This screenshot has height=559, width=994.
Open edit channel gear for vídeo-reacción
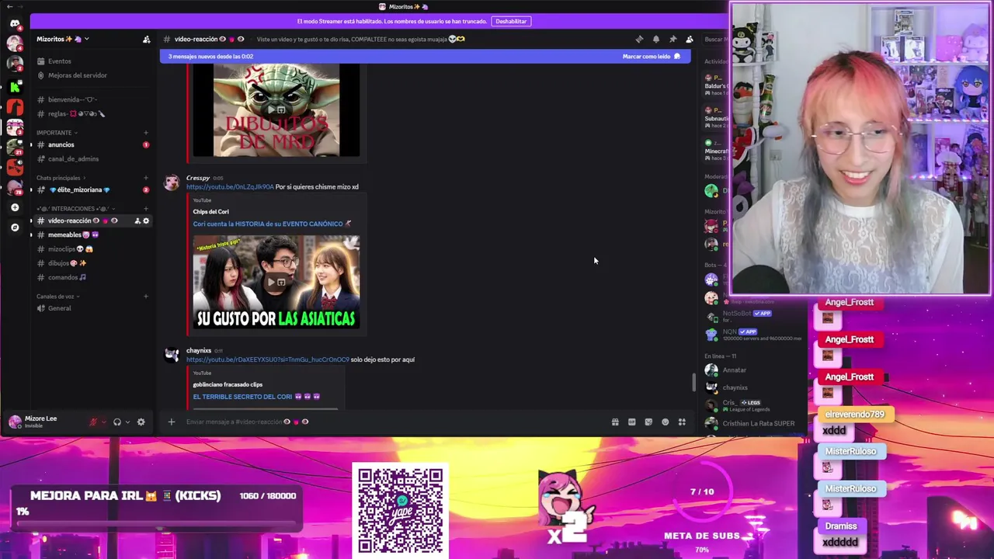click(146, 220)
